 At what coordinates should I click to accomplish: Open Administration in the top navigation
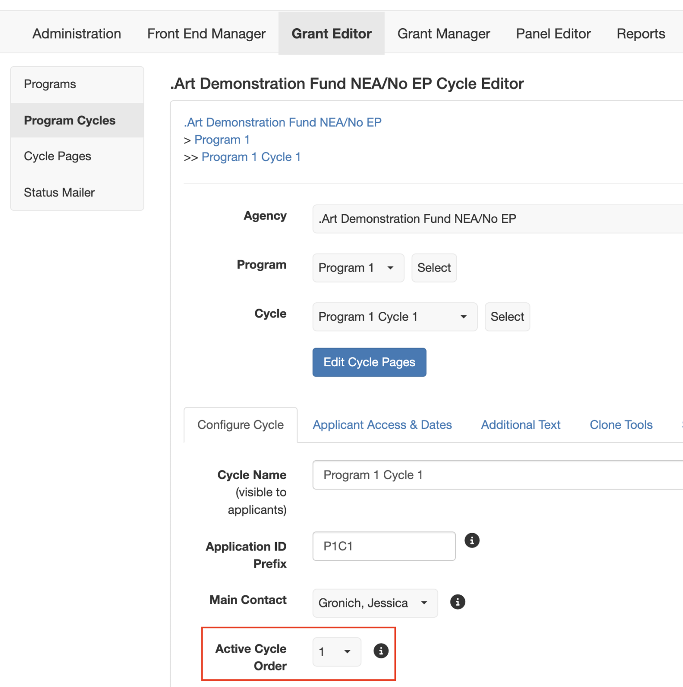click(x=76, y=34)
